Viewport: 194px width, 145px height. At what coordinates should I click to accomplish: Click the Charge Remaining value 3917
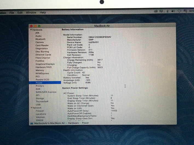pyautogui.click(x=100, y=60)
